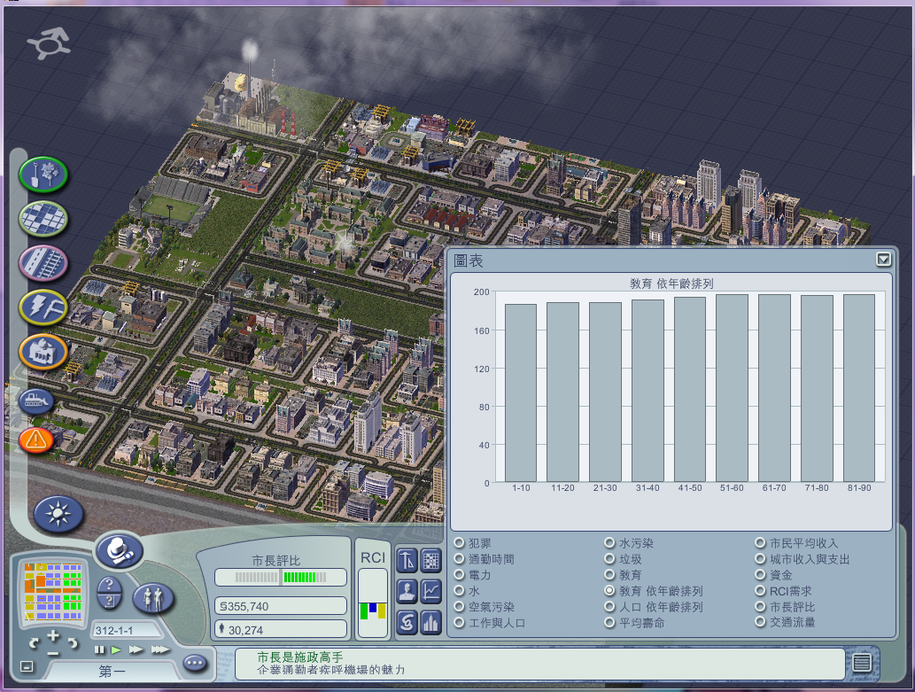This screenshot has width=915, height=692.
Task: Open the God mode turtle icon
Action: point(49,43)
